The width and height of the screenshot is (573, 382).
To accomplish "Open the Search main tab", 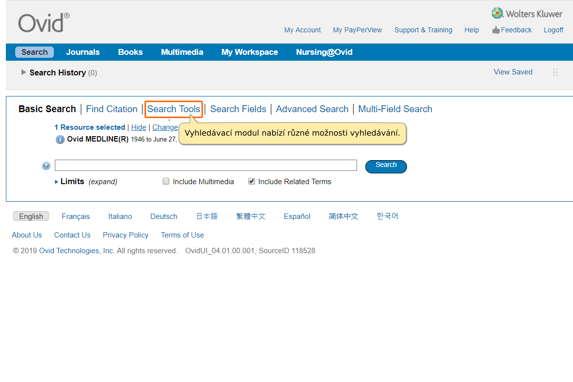I will [34, 52].
